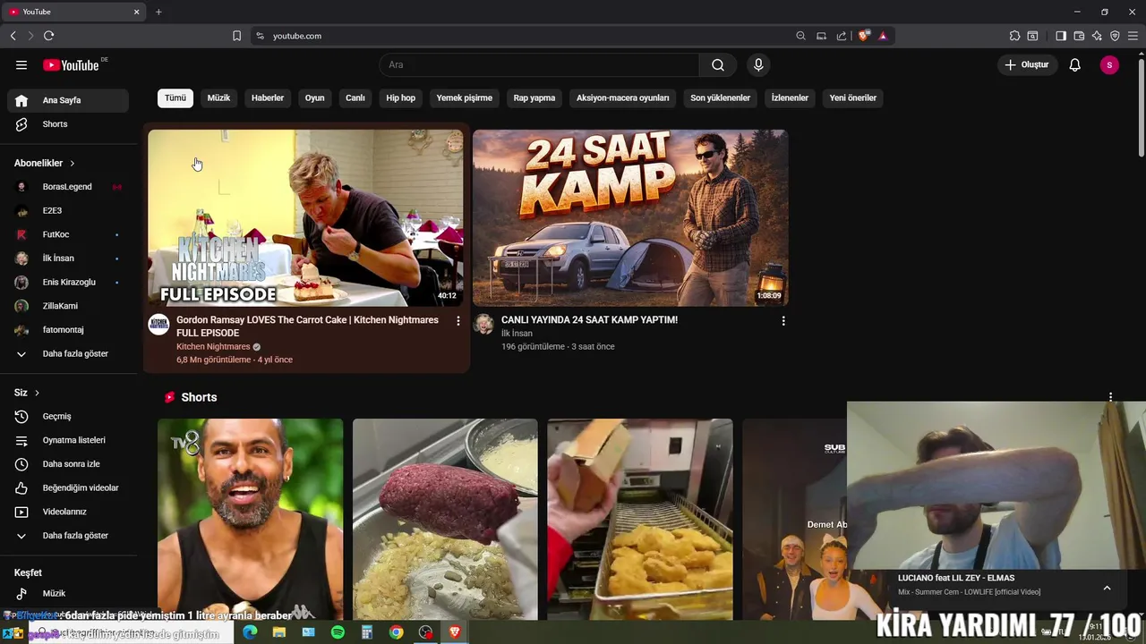Select the Müzik filter chip
This screenshot has height=644, width=1146.
[218, 97]
